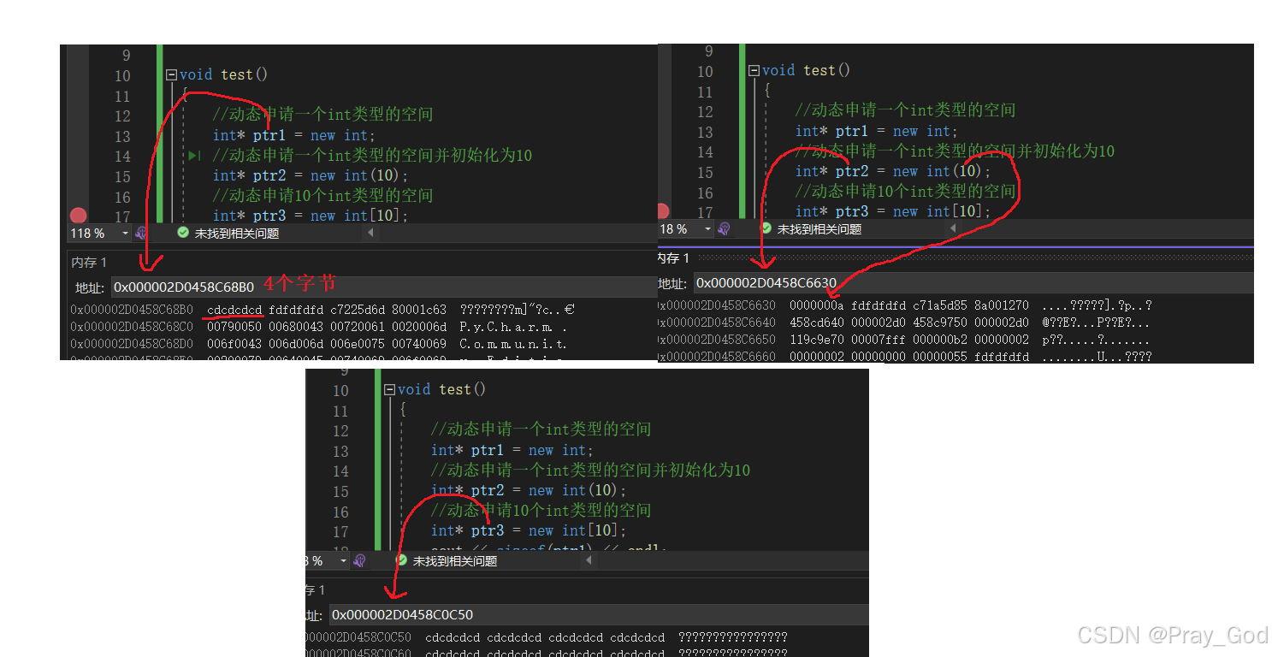
Task: Click the purple monitor icon in right editor's status bar
Action: (x=724, y=228)
